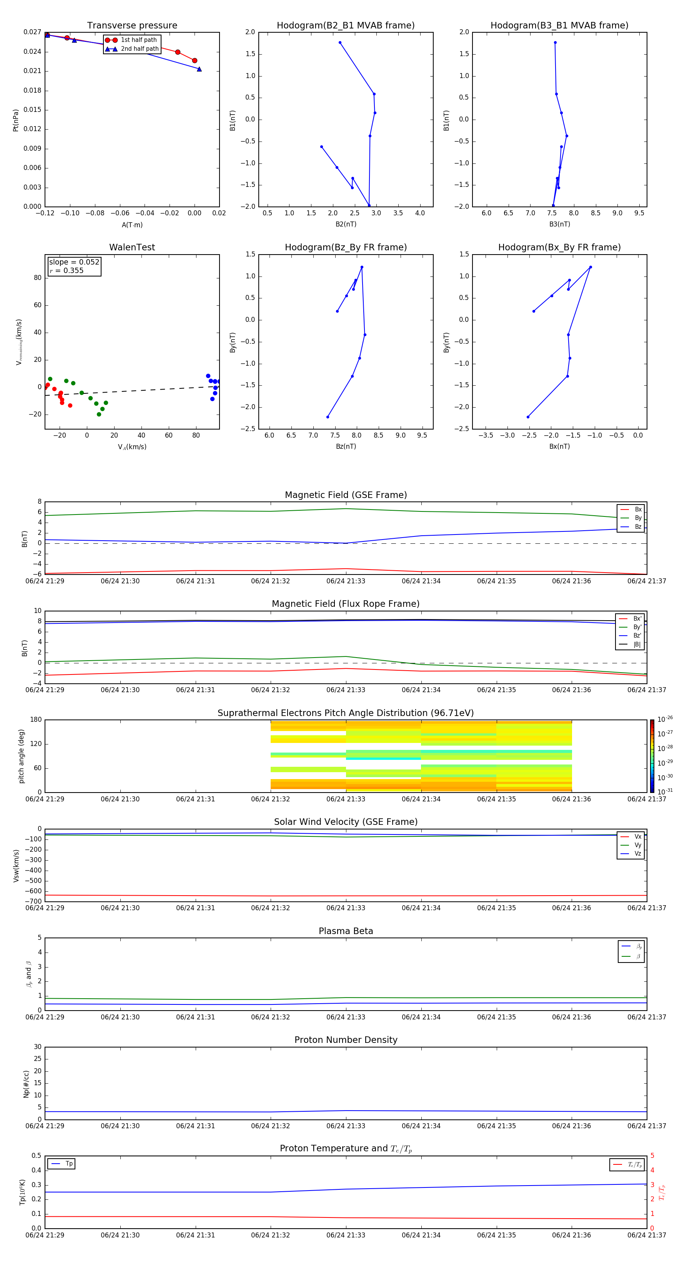Click the 'Plasma Beta' plot title
This screenshot has width=692, height=1269.
pyautogui.click(x=346, y=931)
